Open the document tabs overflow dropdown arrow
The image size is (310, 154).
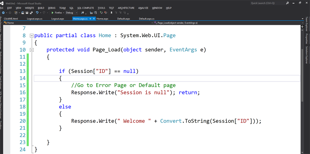[302, 19]
